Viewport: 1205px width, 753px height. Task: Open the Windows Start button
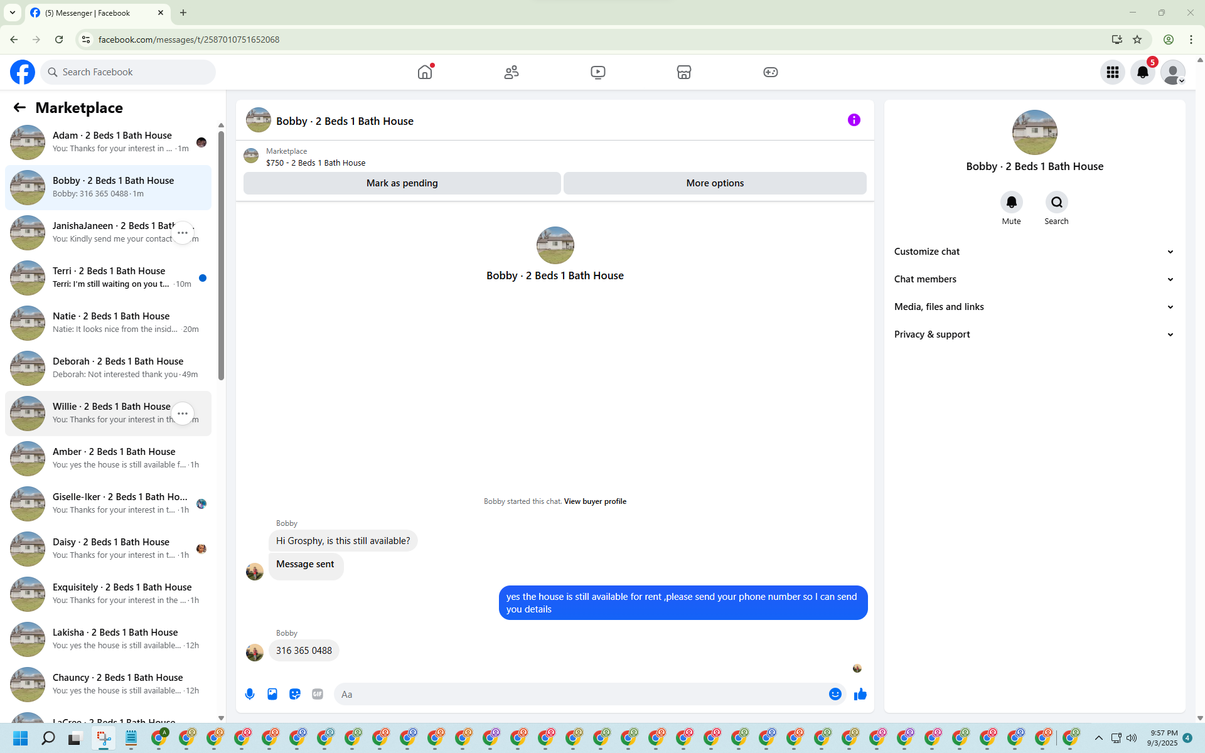click(20, 738)
